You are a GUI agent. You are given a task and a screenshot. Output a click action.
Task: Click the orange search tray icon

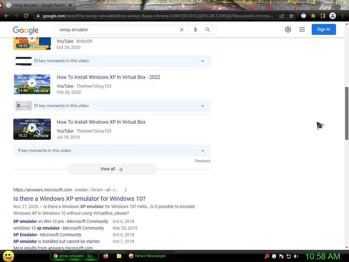267,256
